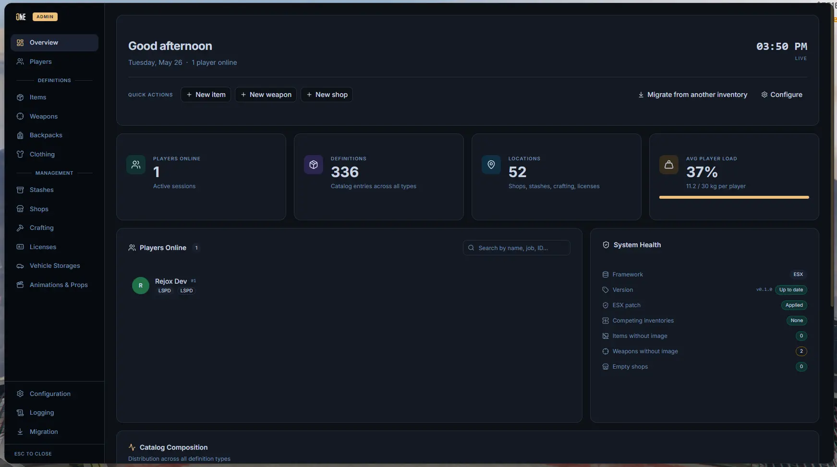This screenshot has height=467, width=837.
Task: Open Backpacks definitions
Action: tap(54, 135)
